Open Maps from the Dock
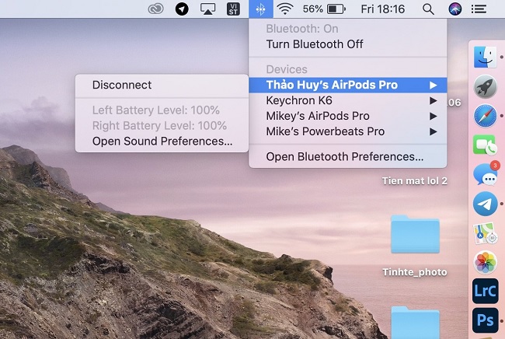Image resolution: width=505 pixels, height=339 pixels. click(x=485, y=233)
